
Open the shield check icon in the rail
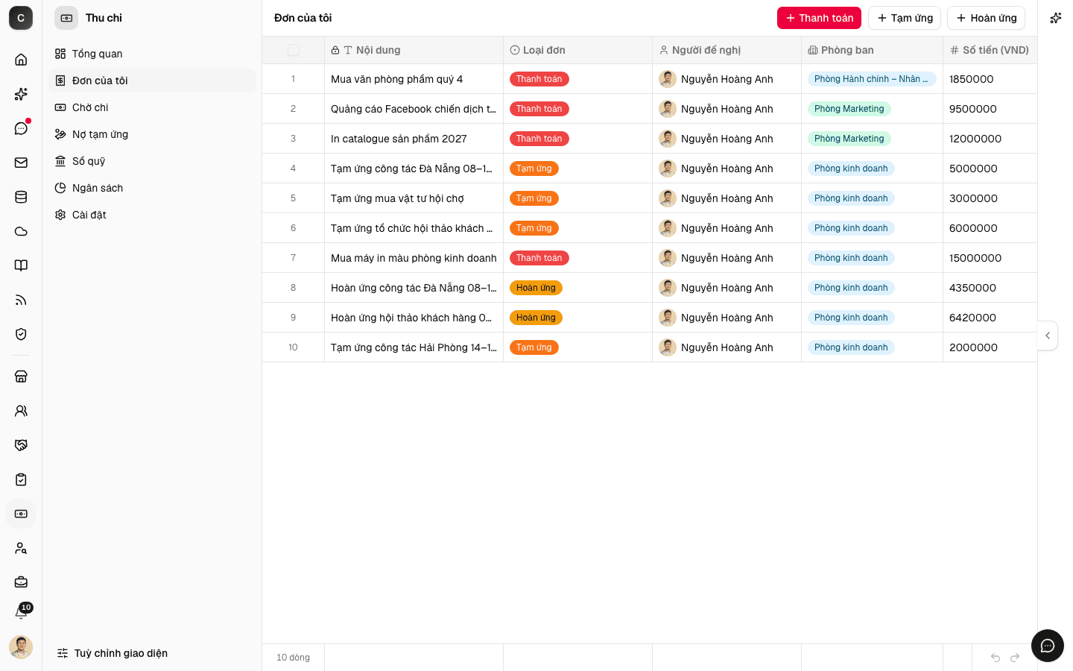point(21,334)
